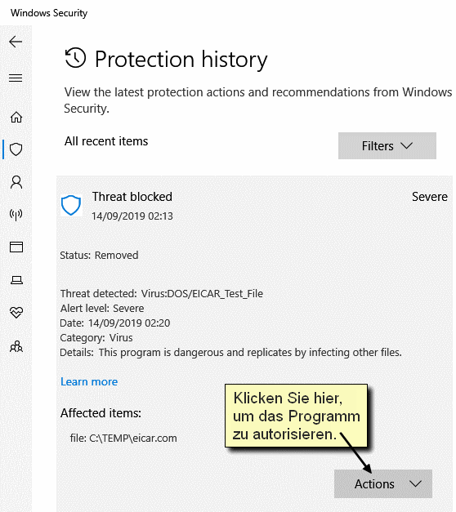This screenshot has height=512, width=456.
Task: Click the Severe severity label
Action: click(x=430, y=197)
